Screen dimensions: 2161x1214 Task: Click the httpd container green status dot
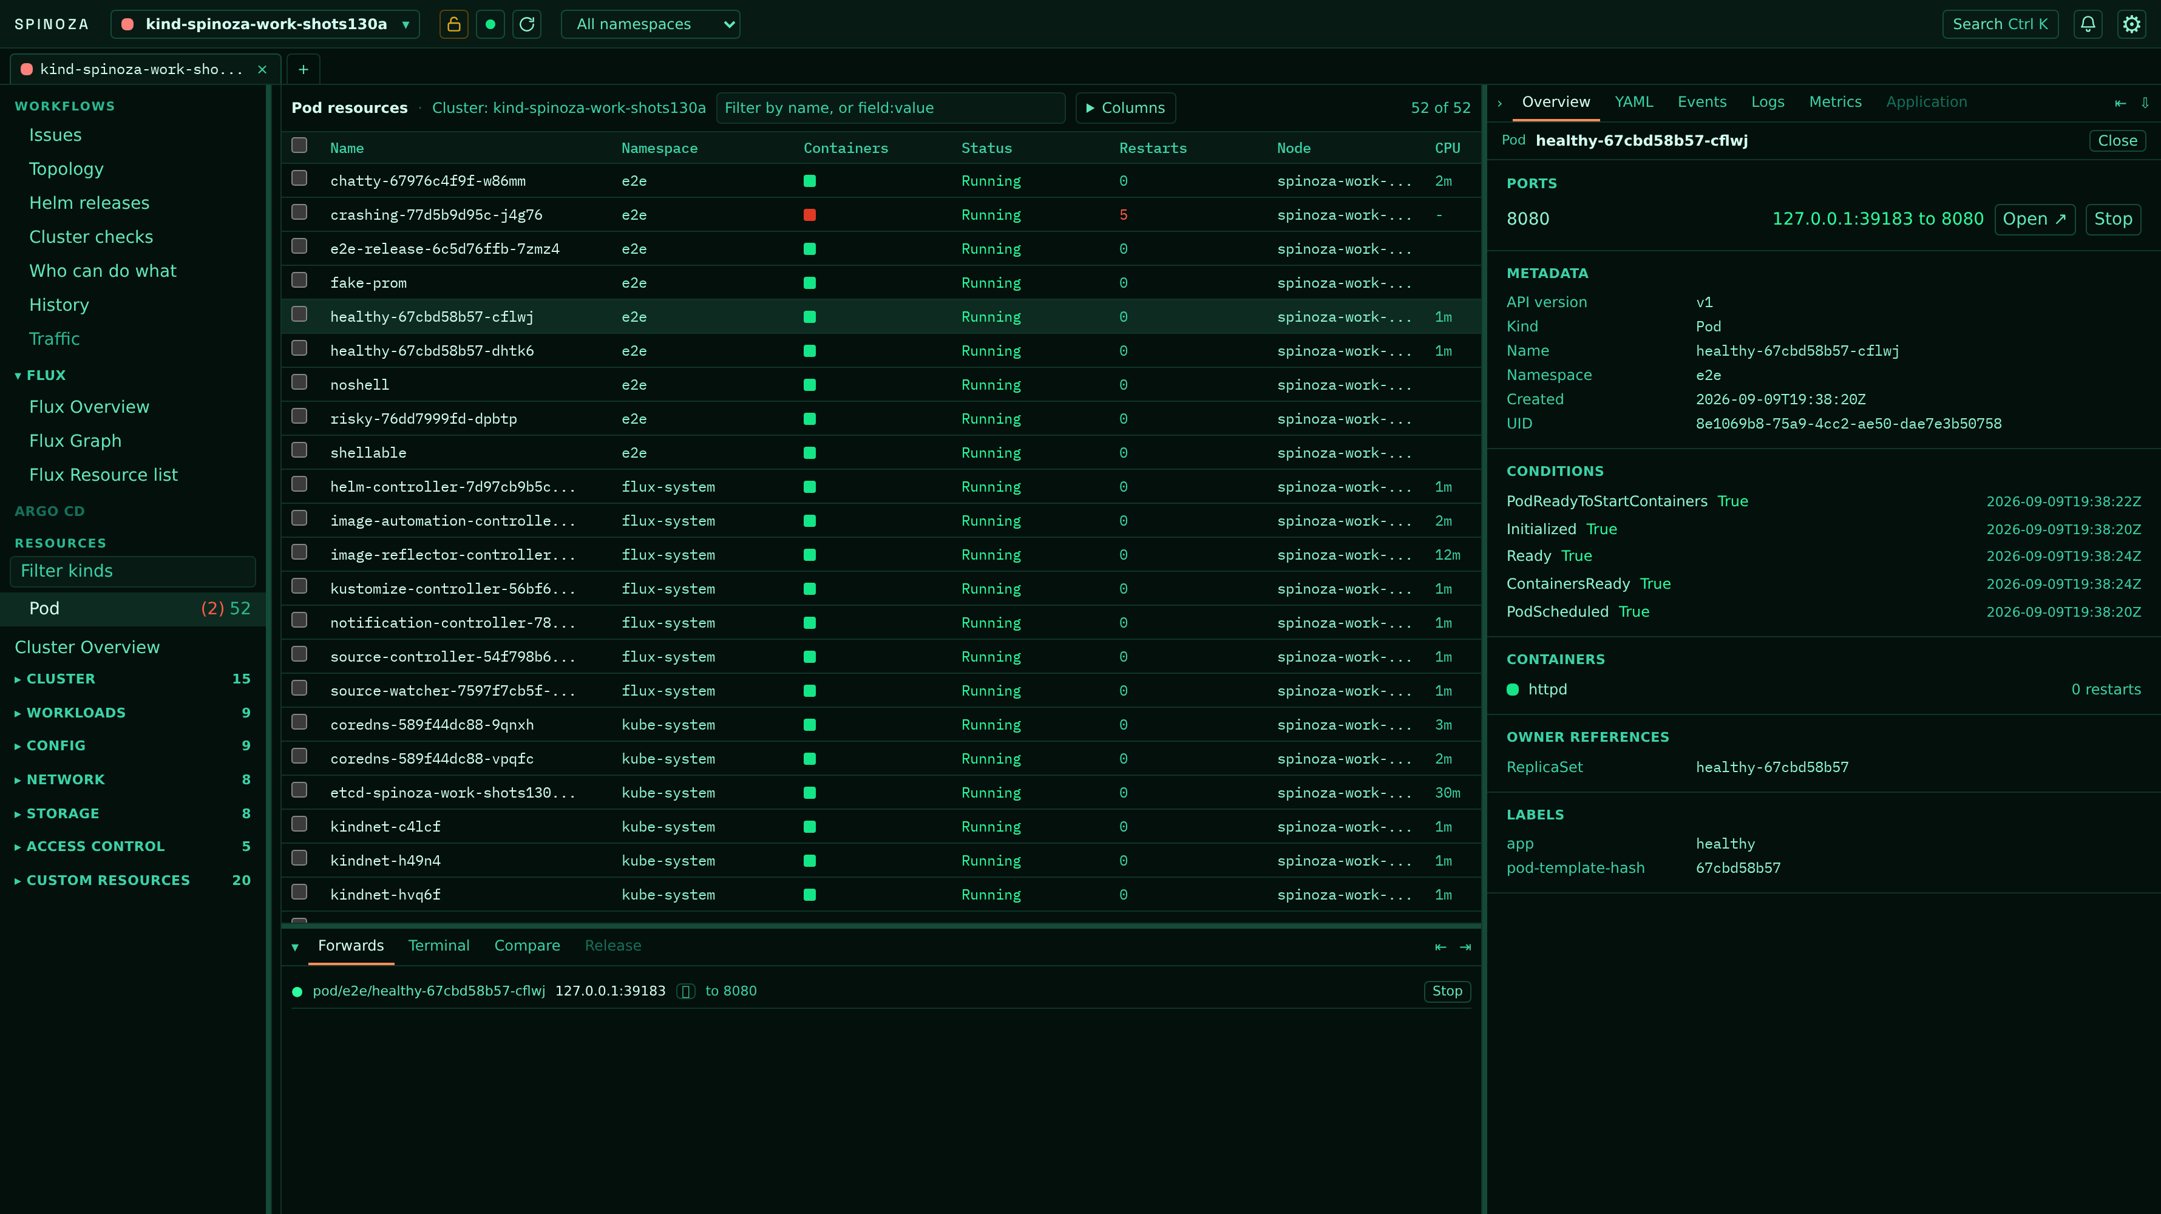(x=1513, y=690)
